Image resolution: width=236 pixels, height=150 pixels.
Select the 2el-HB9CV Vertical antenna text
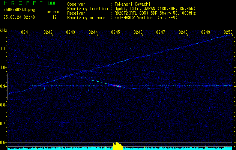point(146,18)
